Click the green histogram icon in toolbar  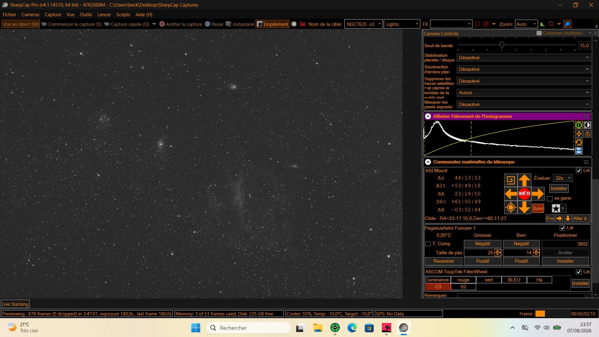pos(543,24)
